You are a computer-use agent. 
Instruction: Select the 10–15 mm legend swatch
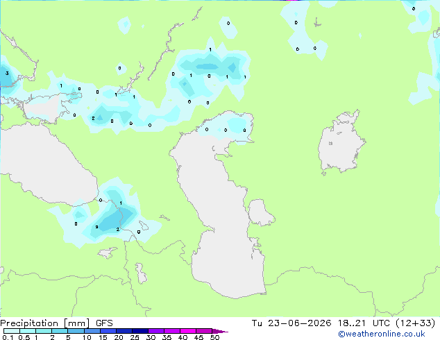coord(92,331)
